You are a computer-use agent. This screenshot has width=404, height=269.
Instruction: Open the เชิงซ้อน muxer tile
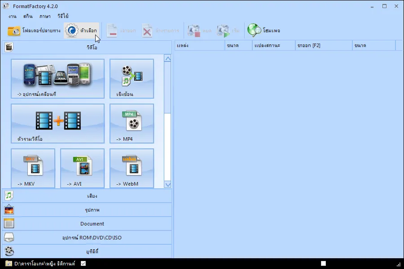point(132,78)
